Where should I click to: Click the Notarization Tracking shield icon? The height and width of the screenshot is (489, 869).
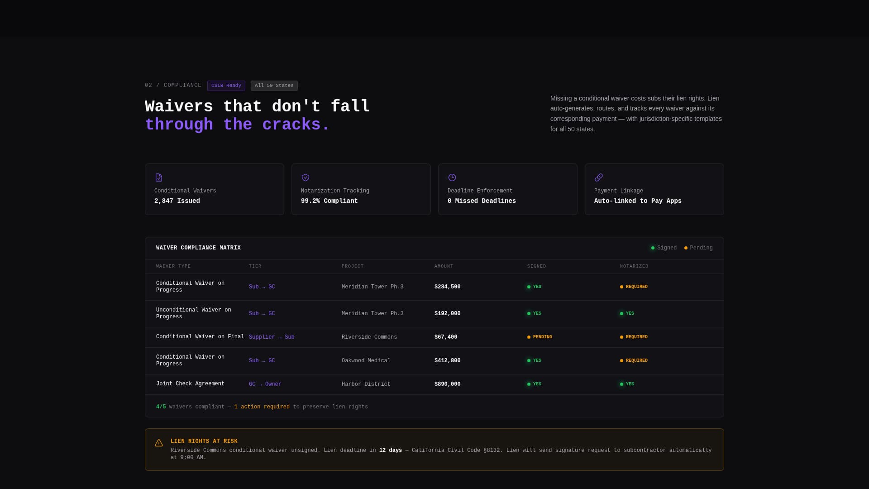306,177
